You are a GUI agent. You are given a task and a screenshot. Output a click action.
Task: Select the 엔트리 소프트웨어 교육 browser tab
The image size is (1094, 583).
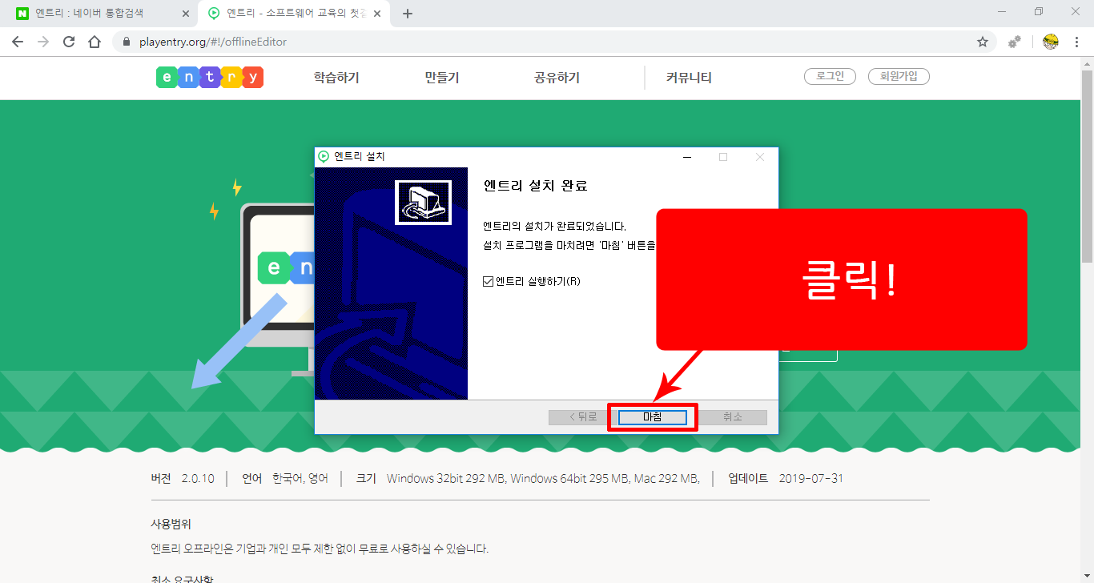[295, 13]
